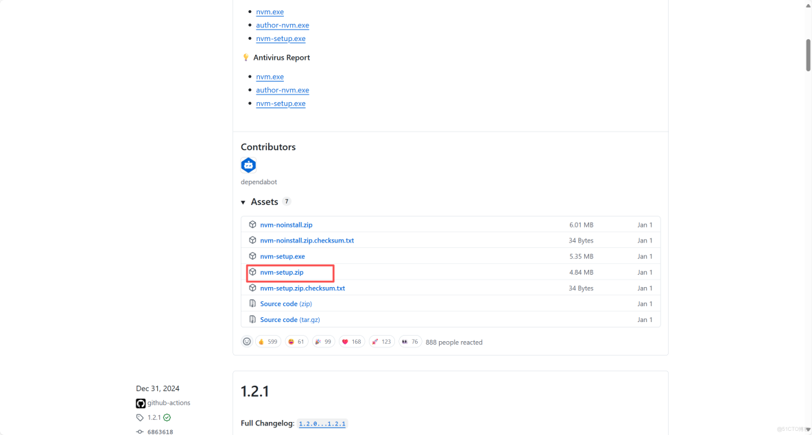Click the dependabot contributor avatar
Image resolution: width=812 pixels, height=435 pixels.
[248, 165]
